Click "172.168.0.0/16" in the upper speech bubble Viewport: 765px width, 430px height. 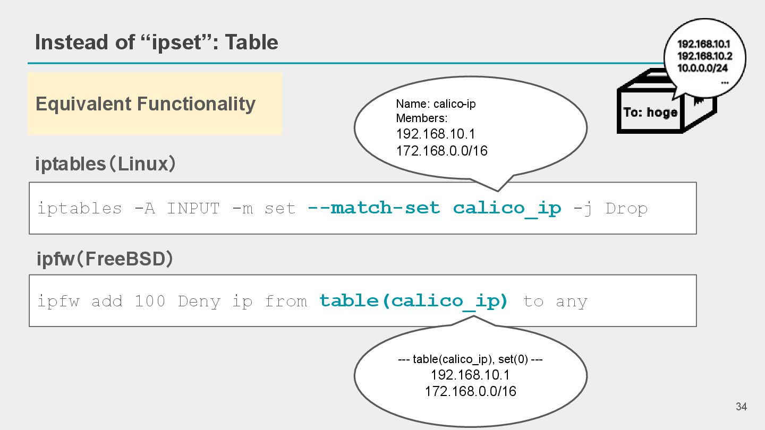[x=441, y=151]
